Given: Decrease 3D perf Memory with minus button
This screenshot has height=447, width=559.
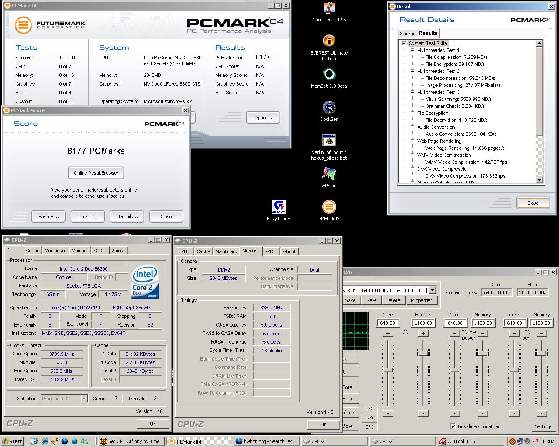Looking at the screenshot, I should coord(542,413).
